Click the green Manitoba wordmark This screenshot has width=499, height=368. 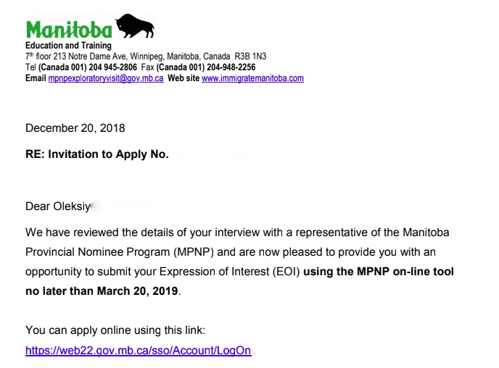pos(69,30)
